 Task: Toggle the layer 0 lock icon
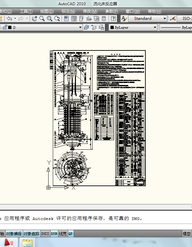click(x=5, y=27)
